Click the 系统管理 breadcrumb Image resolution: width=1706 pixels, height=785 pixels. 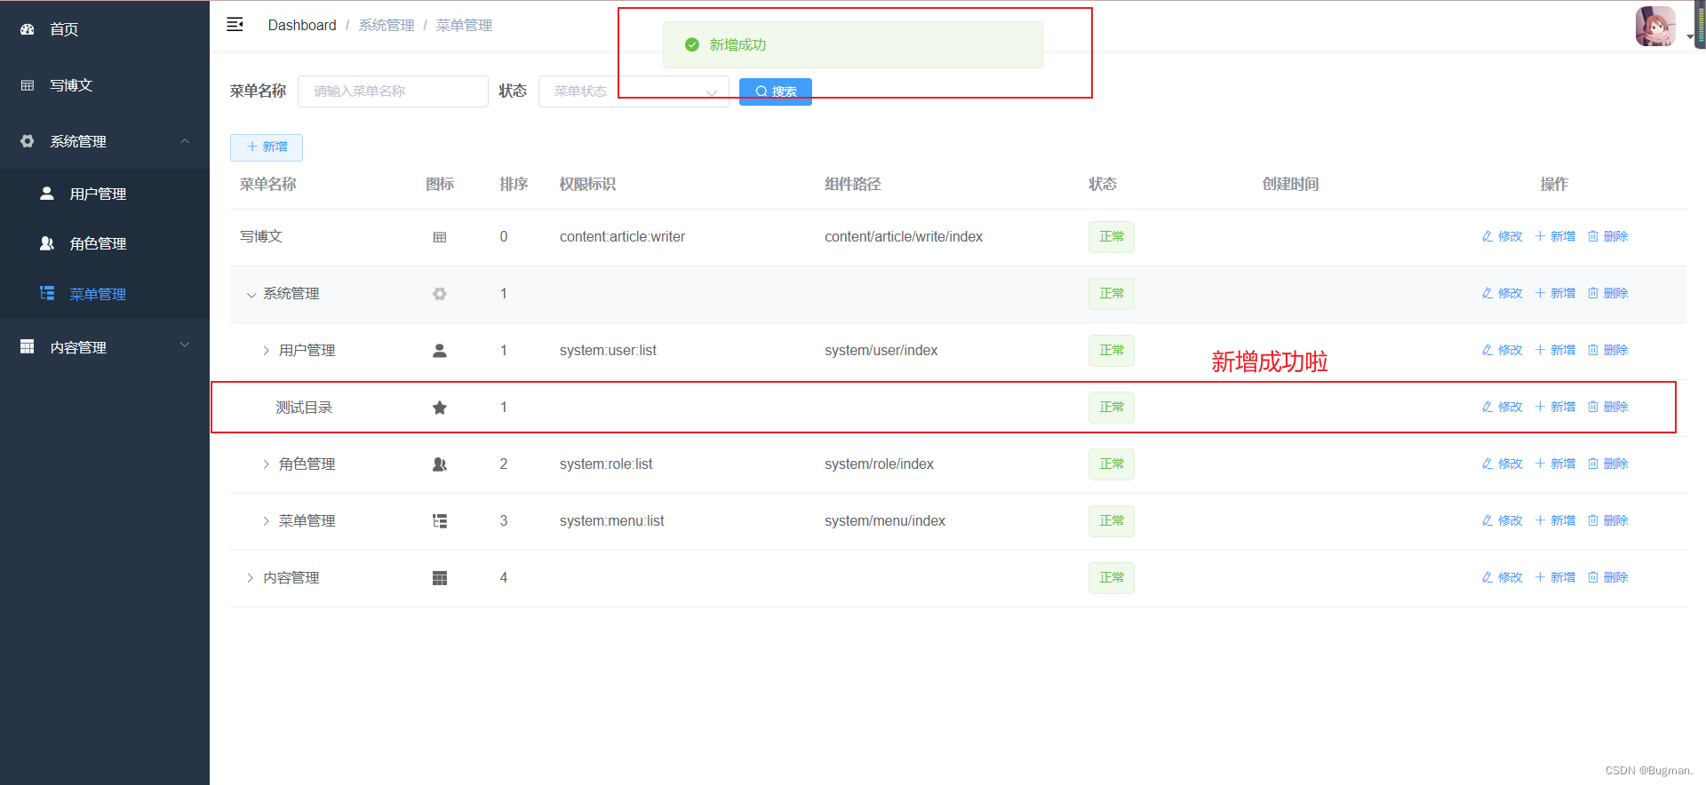point(387,25)
